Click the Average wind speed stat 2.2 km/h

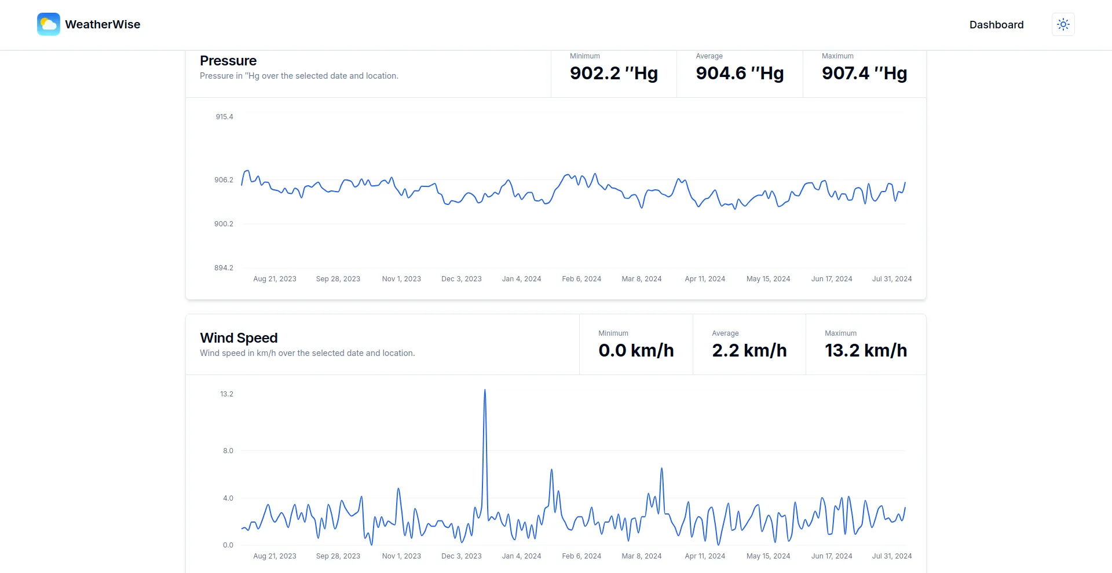749,350
